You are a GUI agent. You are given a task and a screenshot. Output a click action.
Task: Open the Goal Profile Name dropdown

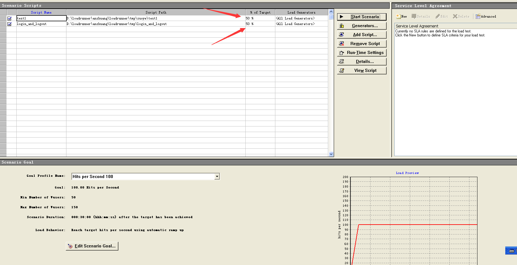(x=217, y=176)
